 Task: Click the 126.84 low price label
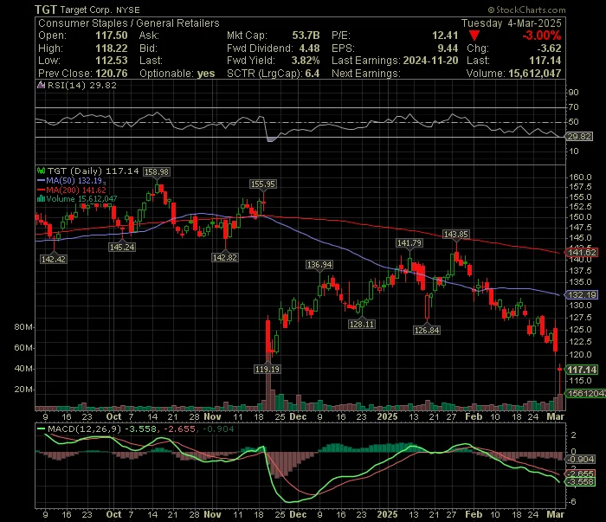[x=427, y=331]
